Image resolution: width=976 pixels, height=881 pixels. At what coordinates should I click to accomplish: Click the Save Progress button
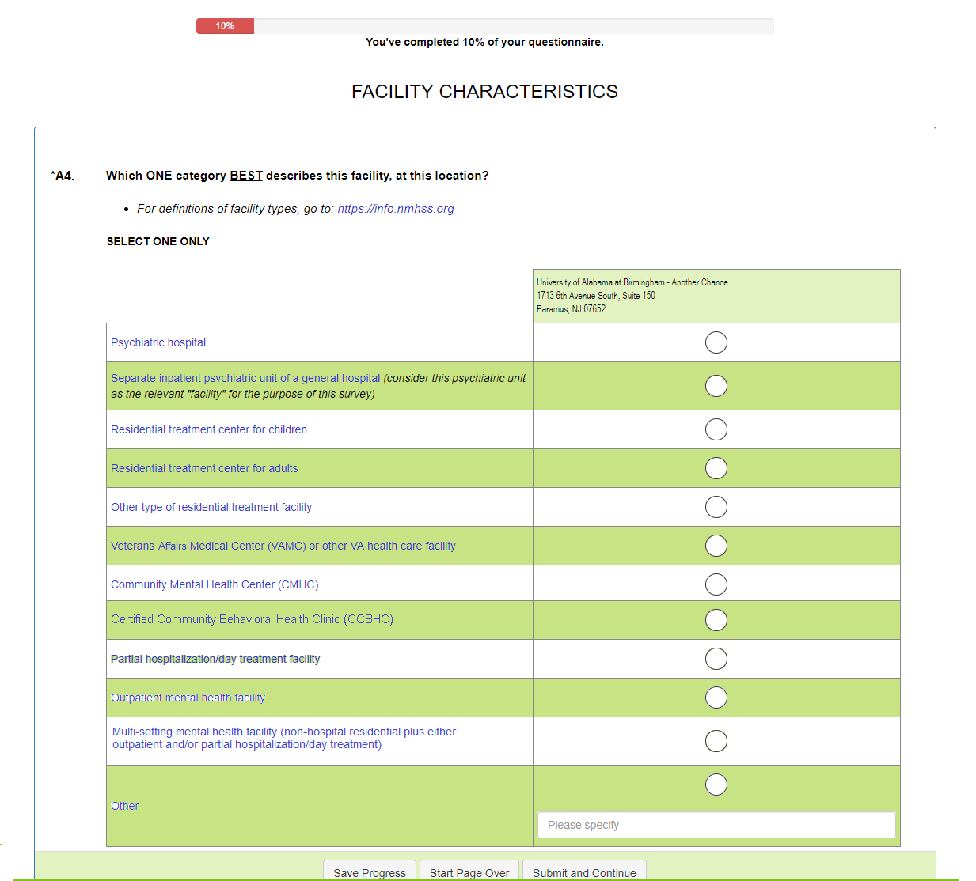tap(370, 872)
